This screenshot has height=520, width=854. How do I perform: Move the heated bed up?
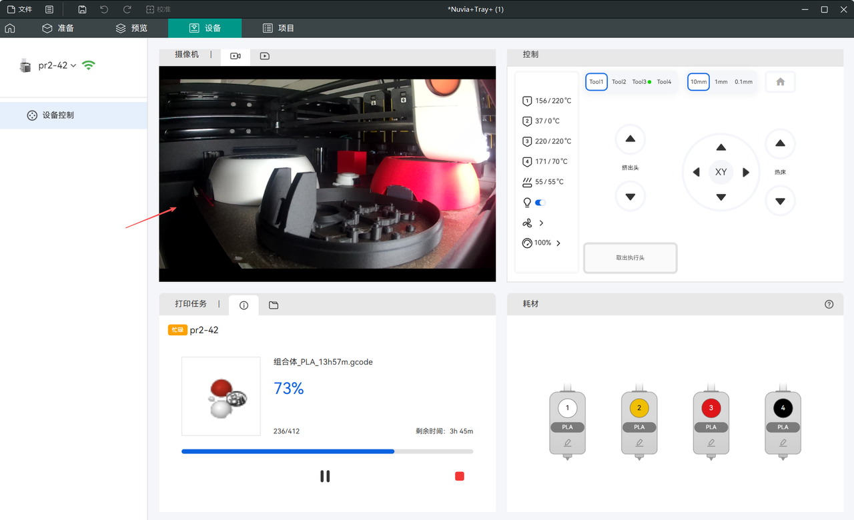(x=780, y=143)
